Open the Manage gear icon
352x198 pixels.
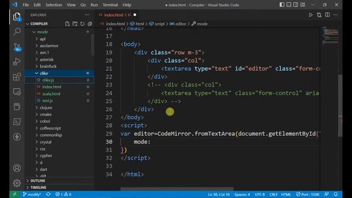point(17,183)
